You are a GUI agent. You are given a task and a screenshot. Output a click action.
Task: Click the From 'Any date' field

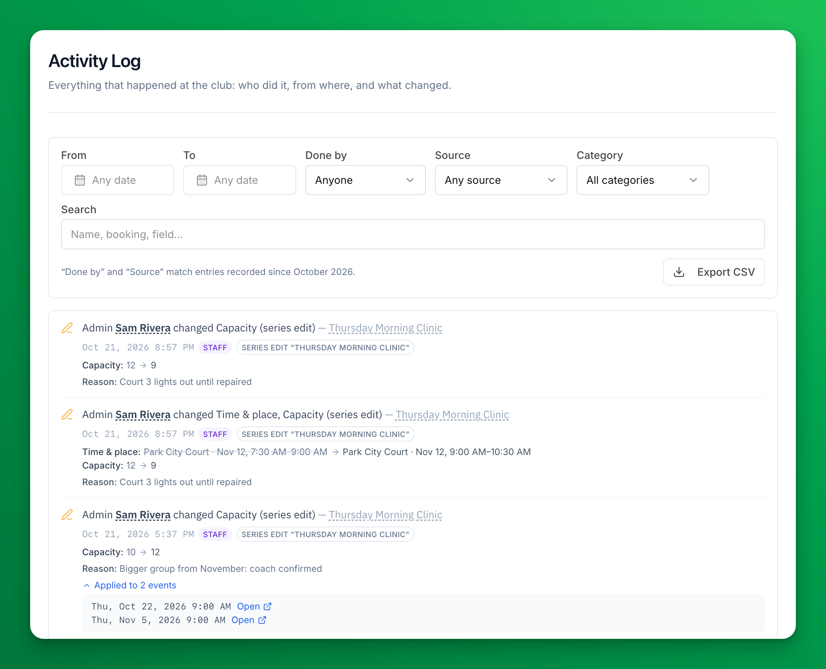pos(117,180)
